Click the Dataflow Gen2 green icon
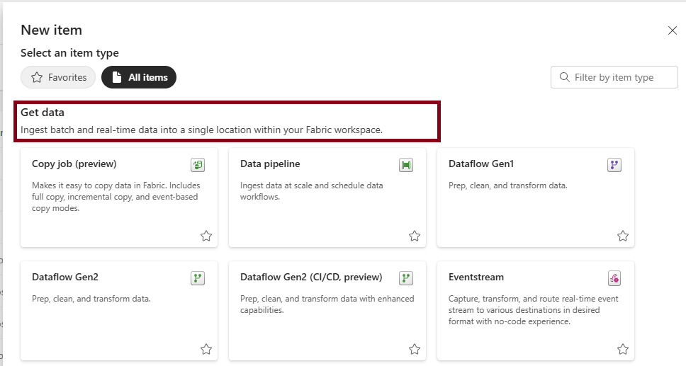686x366 pixels. click(198, 278)
